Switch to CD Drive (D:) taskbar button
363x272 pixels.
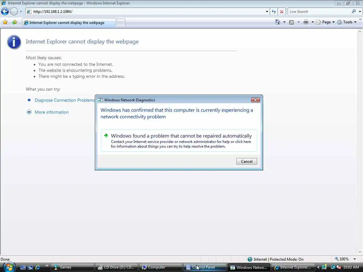coord(117,267)
